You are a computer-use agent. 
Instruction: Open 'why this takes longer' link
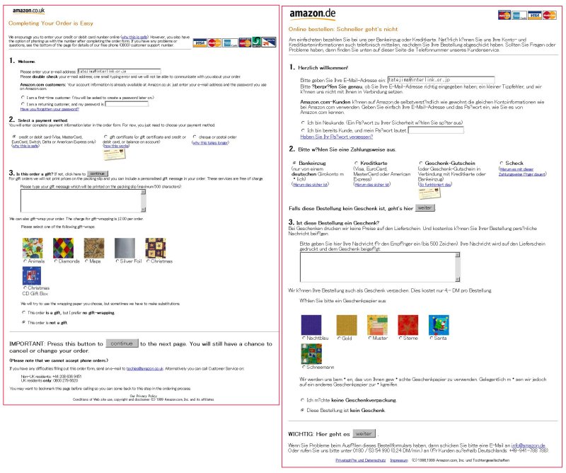point(210,142)
